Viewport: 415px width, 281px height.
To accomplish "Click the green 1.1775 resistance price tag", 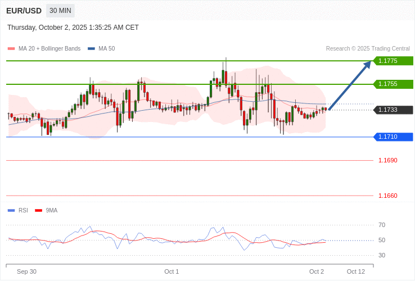I will click(x=393, y=61).
